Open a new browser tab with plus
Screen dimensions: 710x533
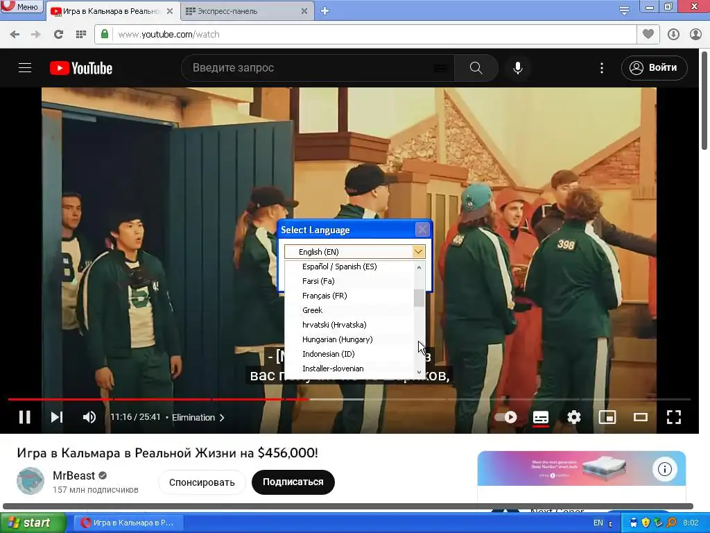tap(324, 11)
